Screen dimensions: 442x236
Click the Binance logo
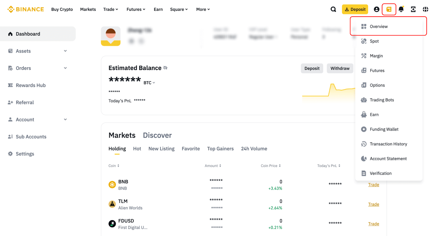tap(25, 9)
